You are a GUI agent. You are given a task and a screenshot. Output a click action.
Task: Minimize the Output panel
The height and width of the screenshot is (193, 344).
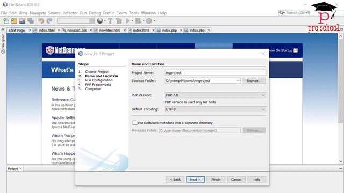tap(340, 168)
